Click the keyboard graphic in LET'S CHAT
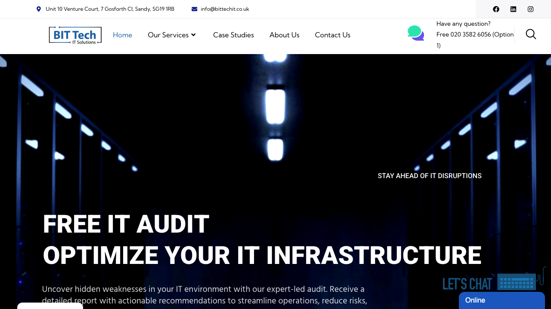 click(x=517, y=282)
